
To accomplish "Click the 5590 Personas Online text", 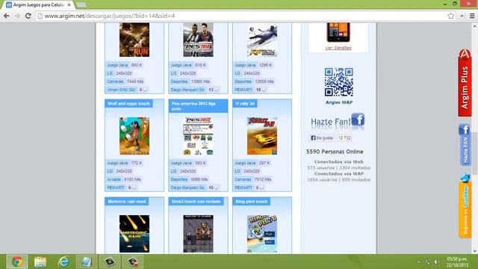I will 335,152.
